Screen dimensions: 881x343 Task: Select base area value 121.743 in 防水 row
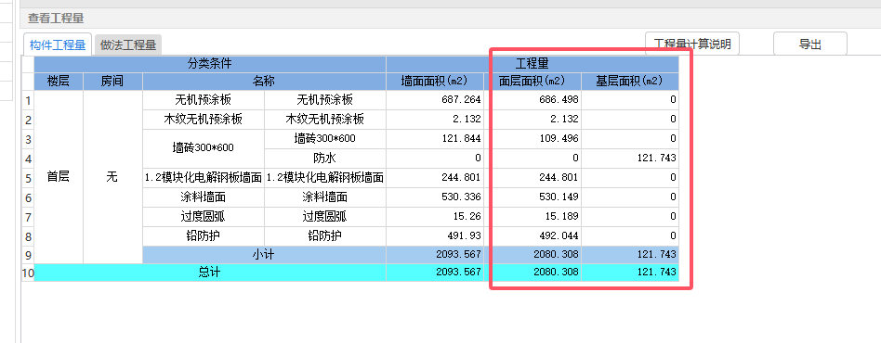point(630,158)
